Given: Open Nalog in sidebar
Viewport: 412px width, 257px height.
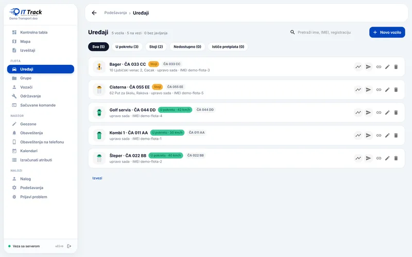Looking at the screenshot, I should 41,179.
